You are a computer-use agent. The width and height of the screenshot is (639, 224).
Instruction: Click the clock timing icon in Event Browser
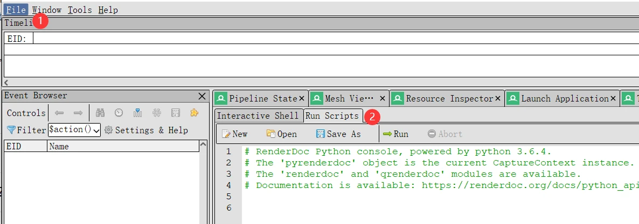119,113
